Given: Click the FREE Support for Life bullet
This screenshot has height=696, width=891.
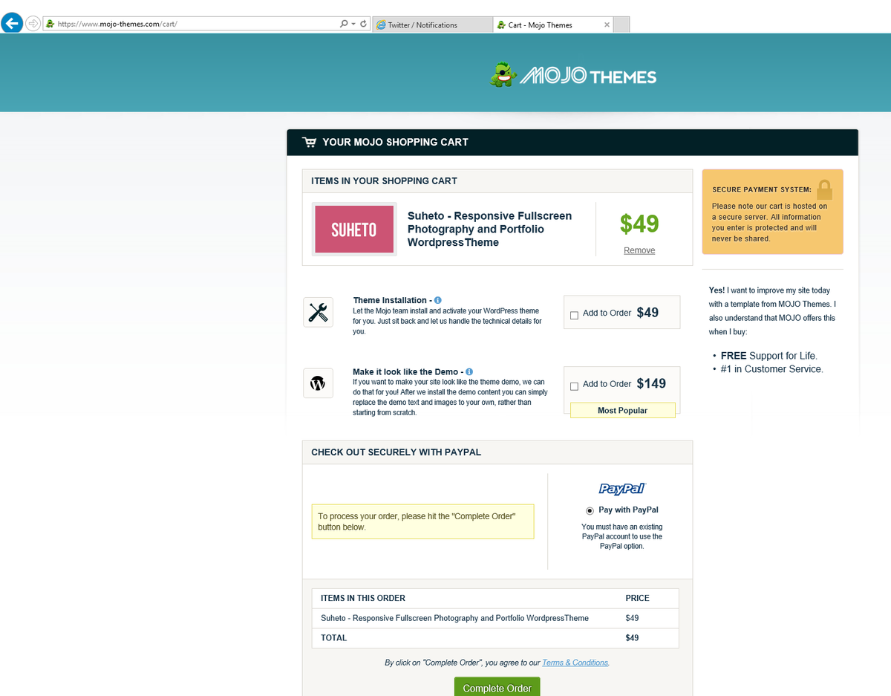Looking at the screenshot, I should pyautogui.click(x=769, y=356).
